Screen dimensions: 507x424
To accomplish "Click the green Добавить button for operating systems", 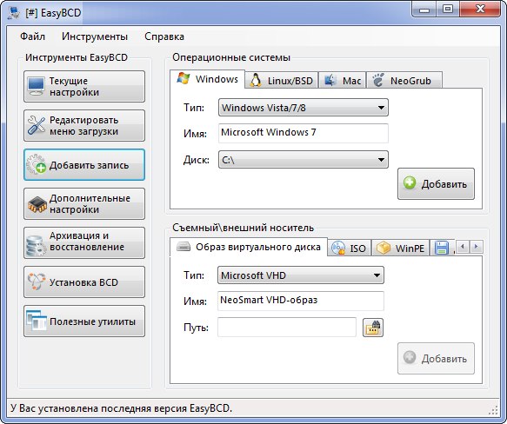I will click(436, 183).
